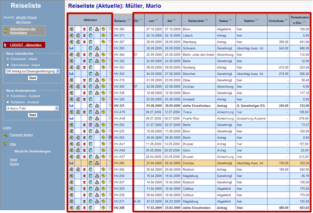Click the LOGOUT - Abmelden button
The width and height of the screenshot is (313, 213).
click(x=24, y=45)
